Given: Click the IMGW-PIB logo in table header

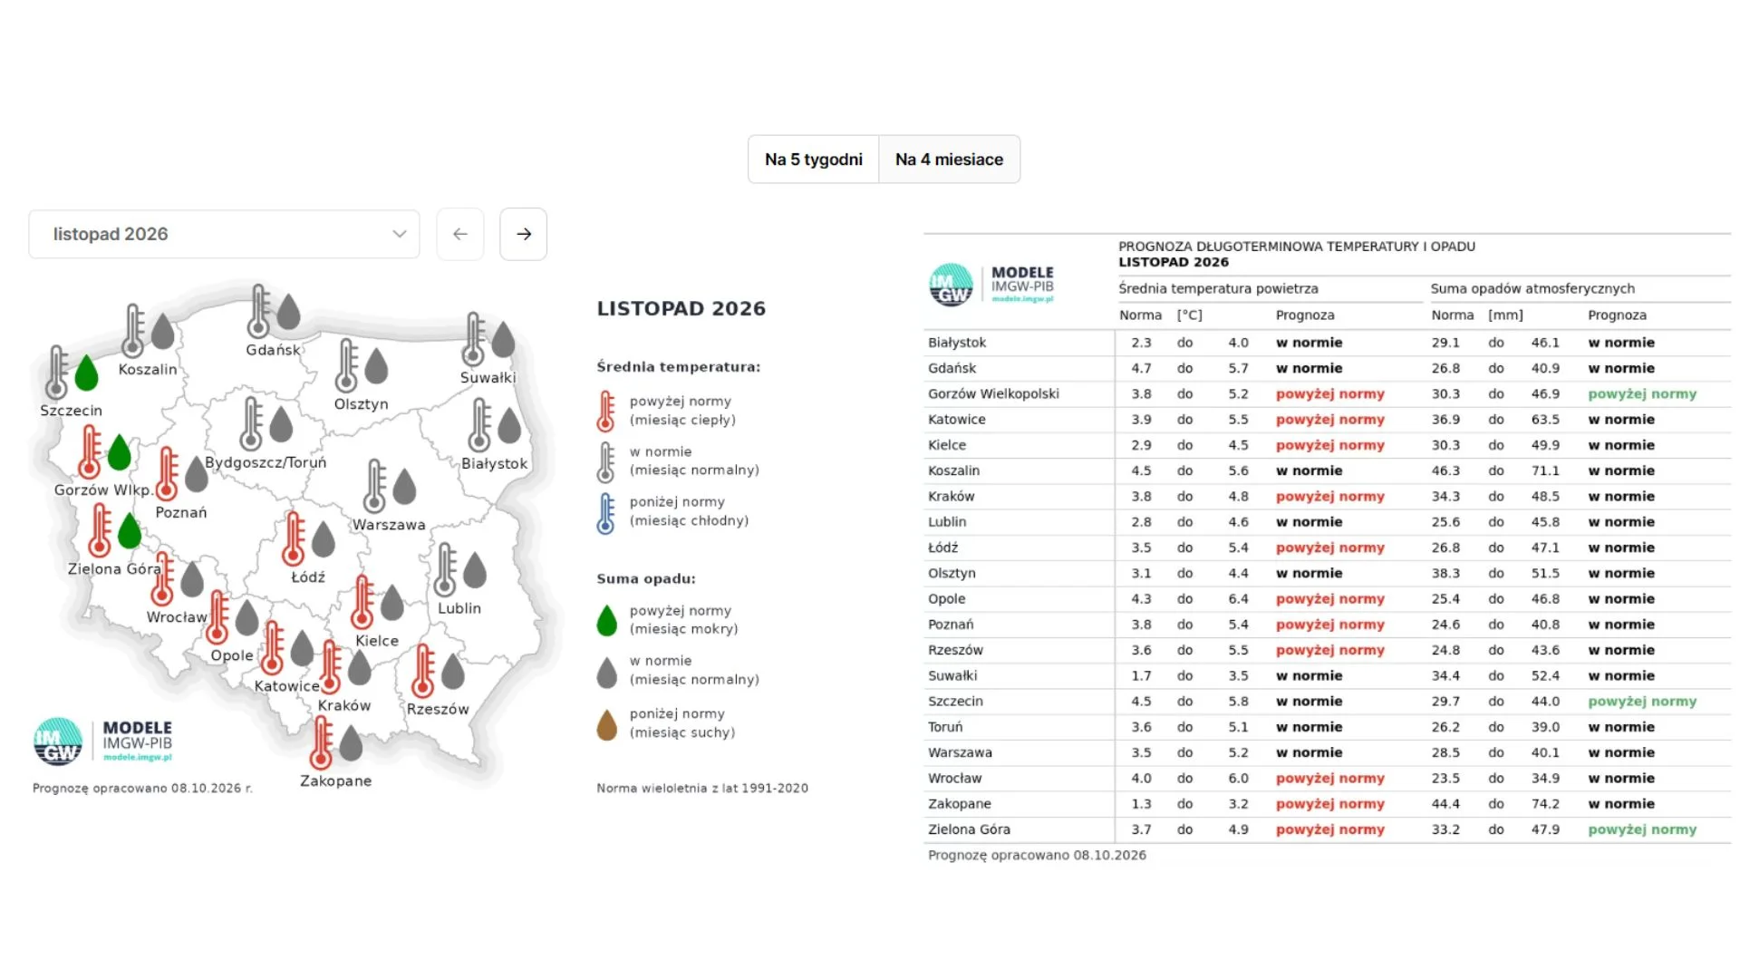Looking at the screenshot, I should coord(992,285).
